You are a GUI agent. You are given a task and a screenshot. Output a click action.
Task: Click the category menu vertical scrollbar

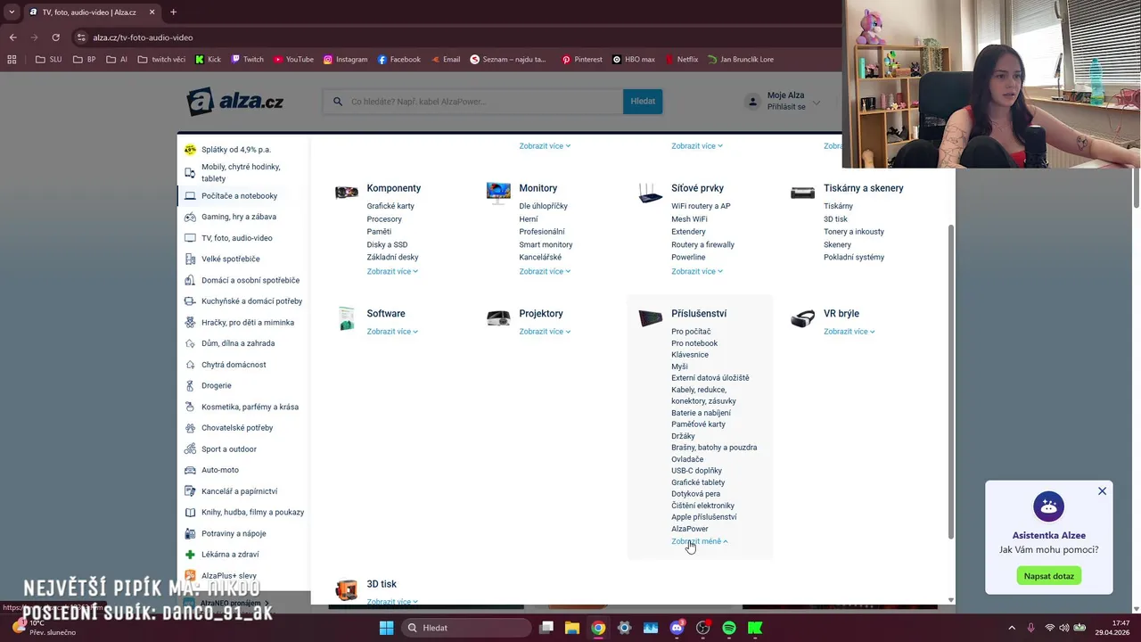951,383
